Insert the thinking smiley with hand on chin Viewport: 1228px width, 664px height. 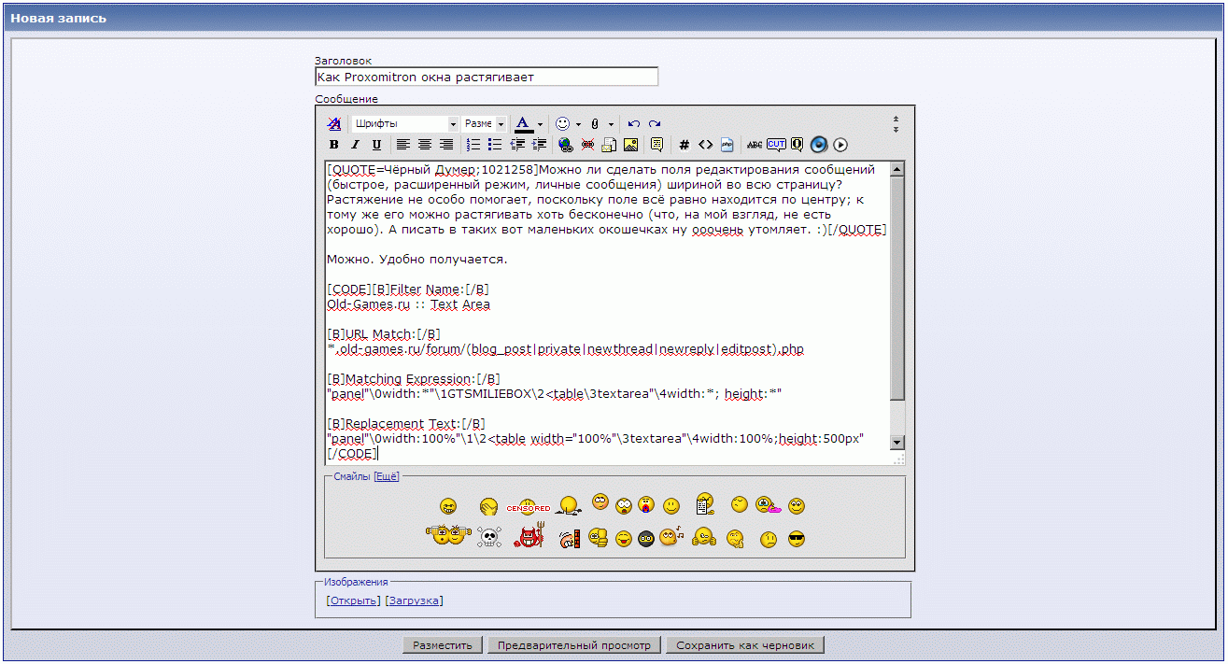coord(736,538)
